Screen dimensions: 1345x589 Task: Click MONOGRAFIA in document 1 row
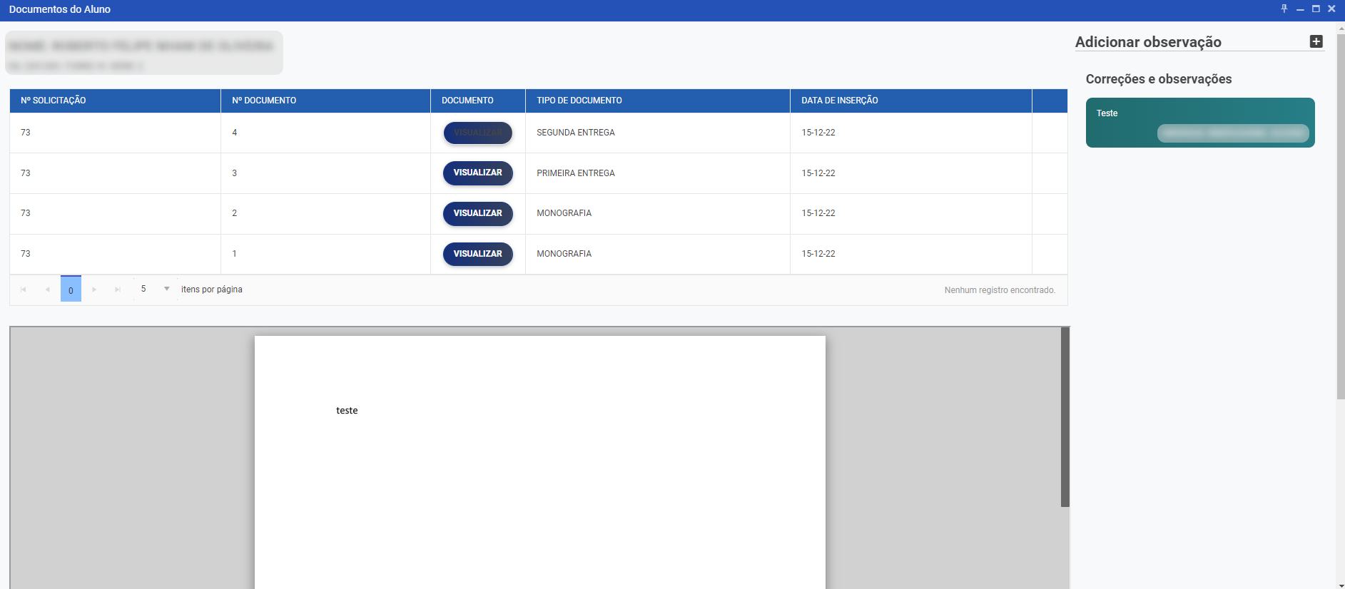564,254
